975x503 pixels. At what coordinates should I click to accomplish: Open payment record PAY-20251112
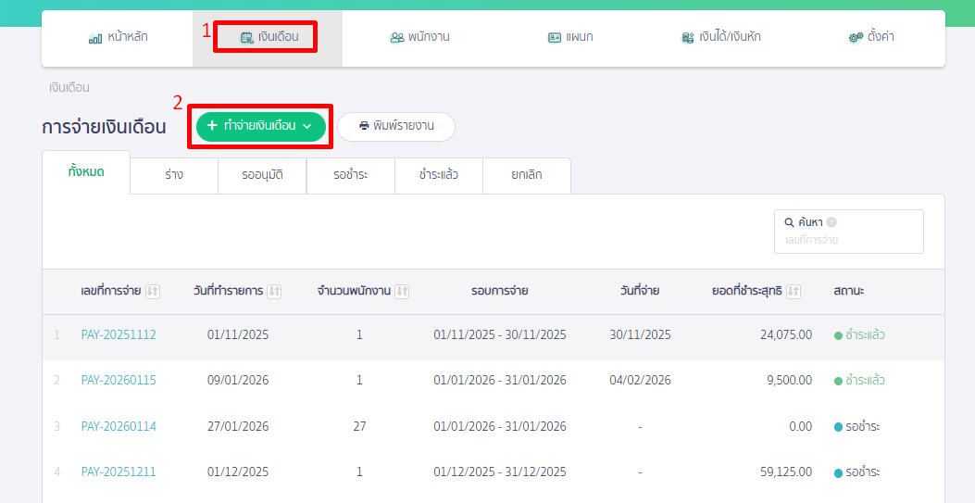coord(119,335)
